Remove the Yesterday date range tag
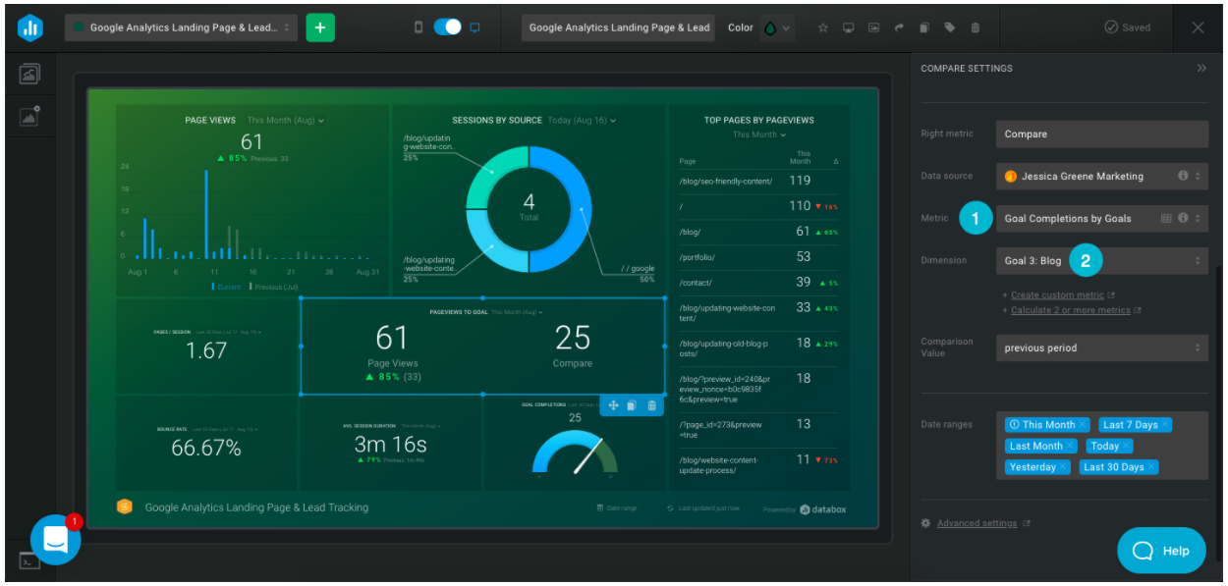This screenshot has height=586, width=1228. pyautogui.click(x=1063, y=467)
